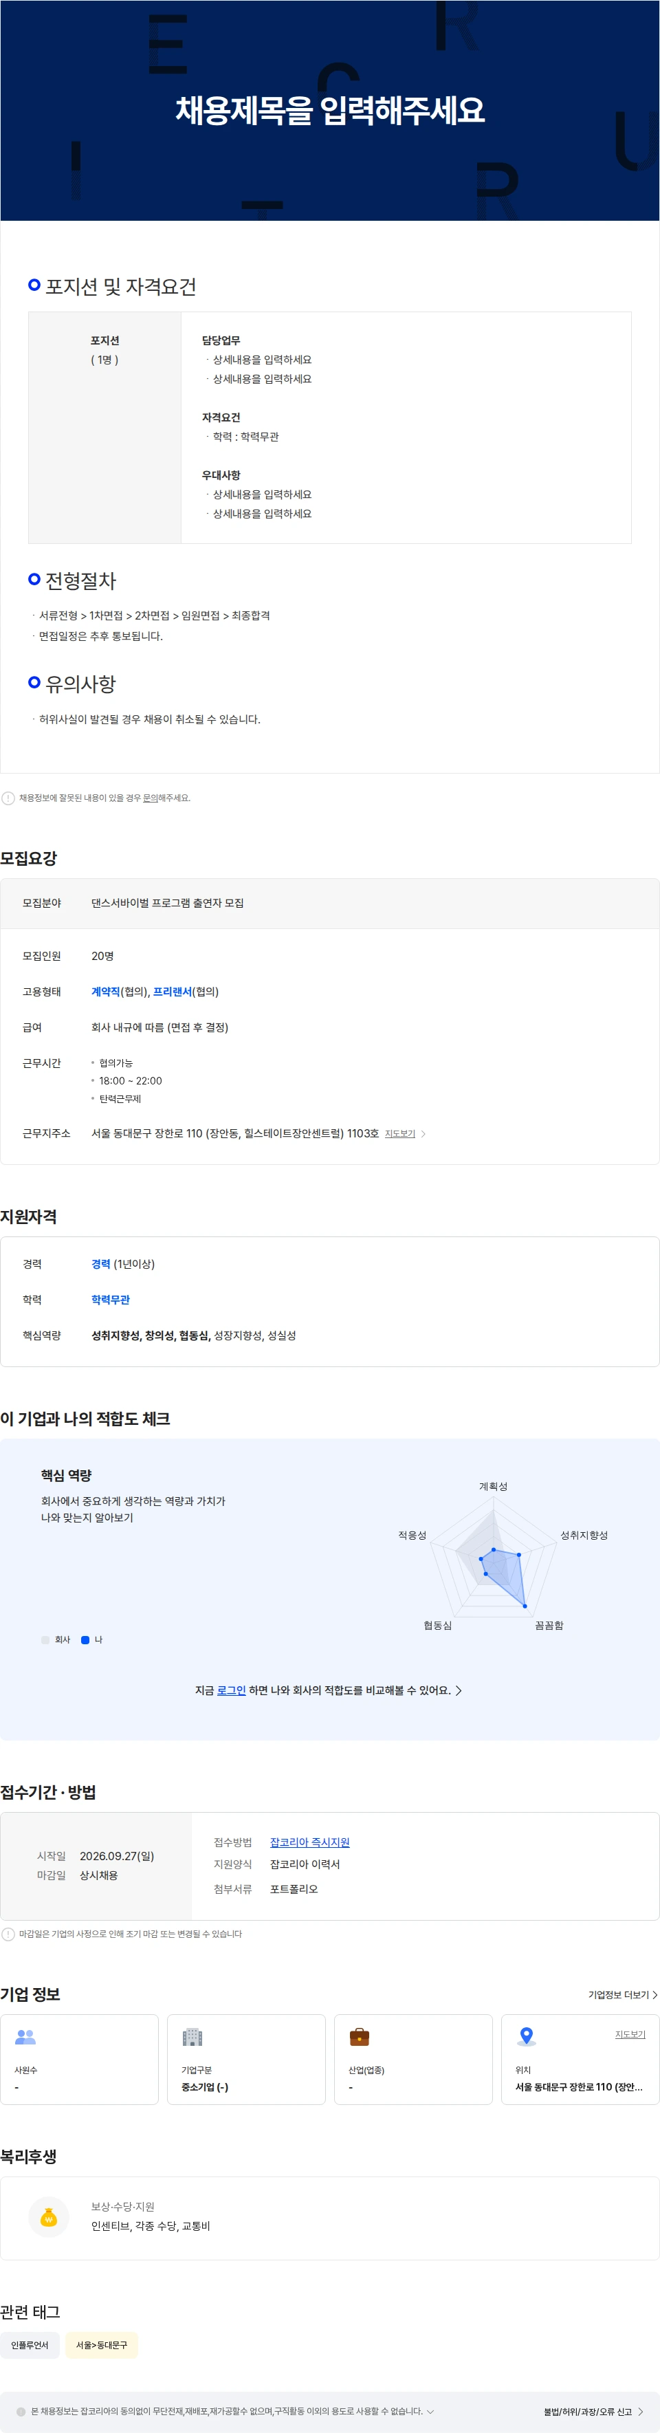Click the 잡코리아 이력서 text

(305, 1864)
